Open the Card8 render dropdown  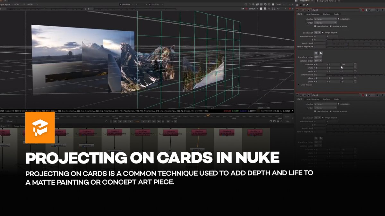pos(325,23)
